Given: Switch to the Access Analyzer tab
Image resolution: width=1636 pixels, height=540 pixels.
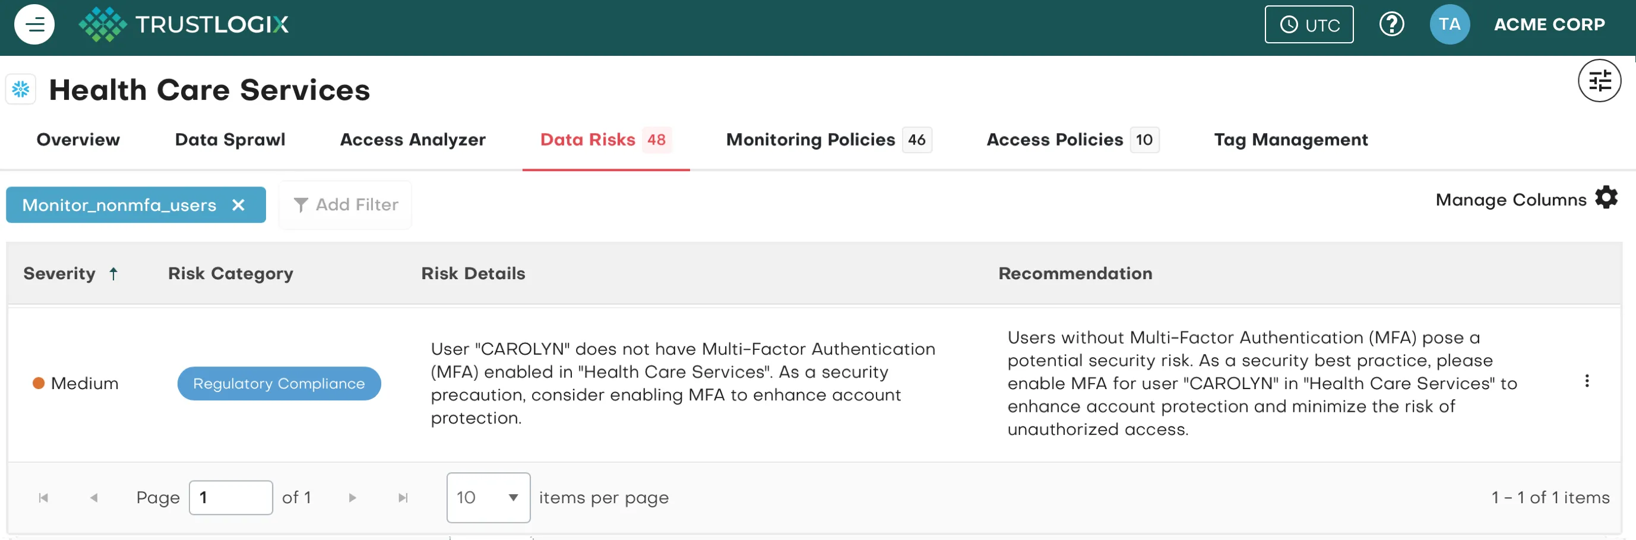Looking at the screenshot, I should (412, 139).
